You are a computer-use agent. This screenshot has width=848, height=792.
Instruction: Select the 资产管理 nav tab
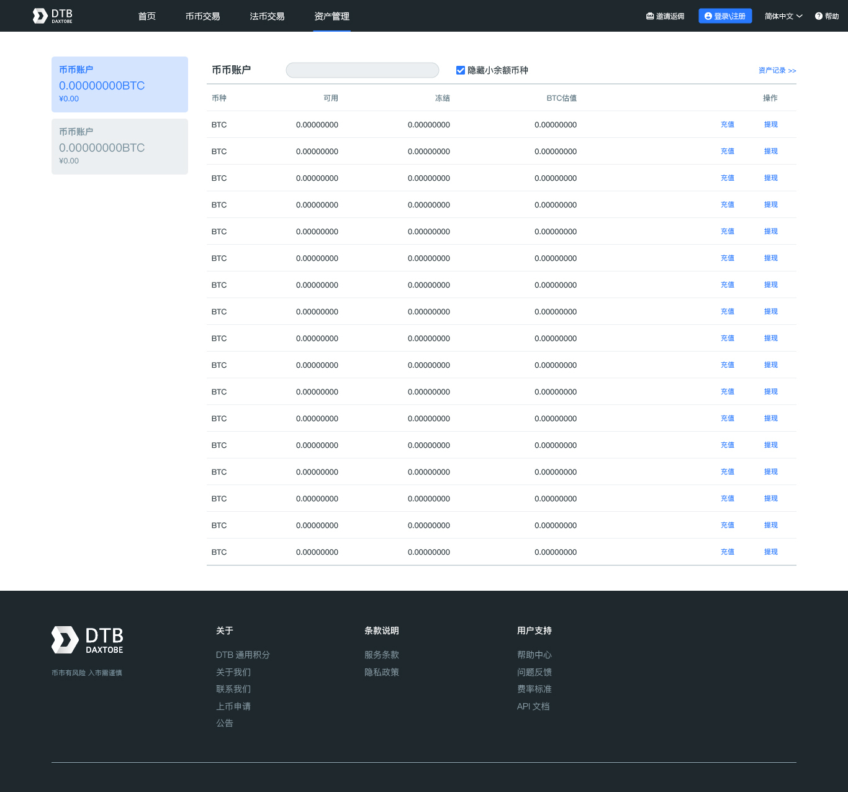[x=332, y=16]
